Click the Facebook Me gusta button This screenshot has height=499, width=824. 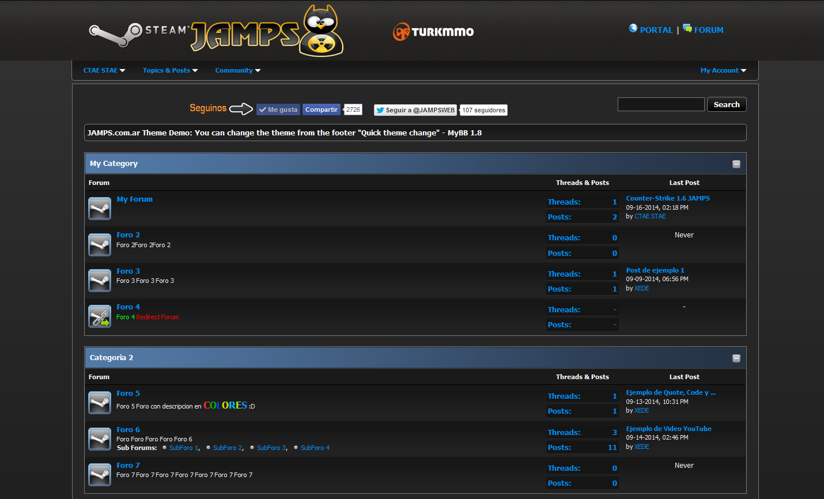point(278,109)
